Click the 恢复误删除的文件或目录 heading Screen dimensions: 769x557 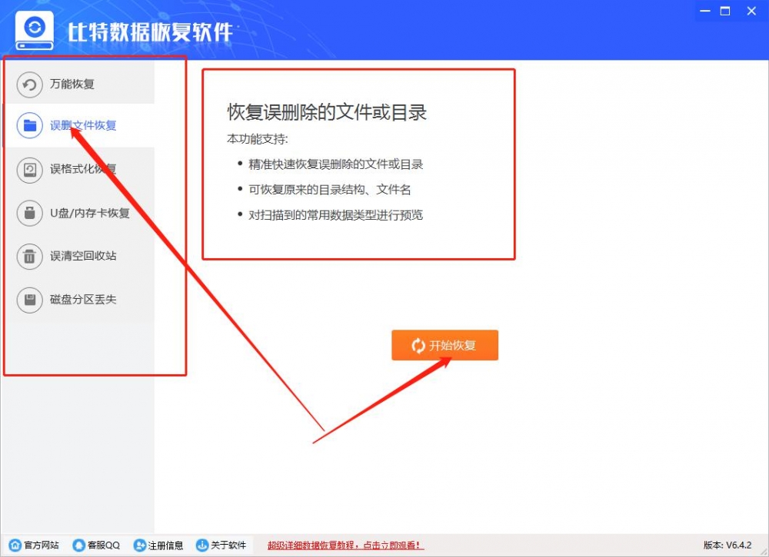pos(327,112)
